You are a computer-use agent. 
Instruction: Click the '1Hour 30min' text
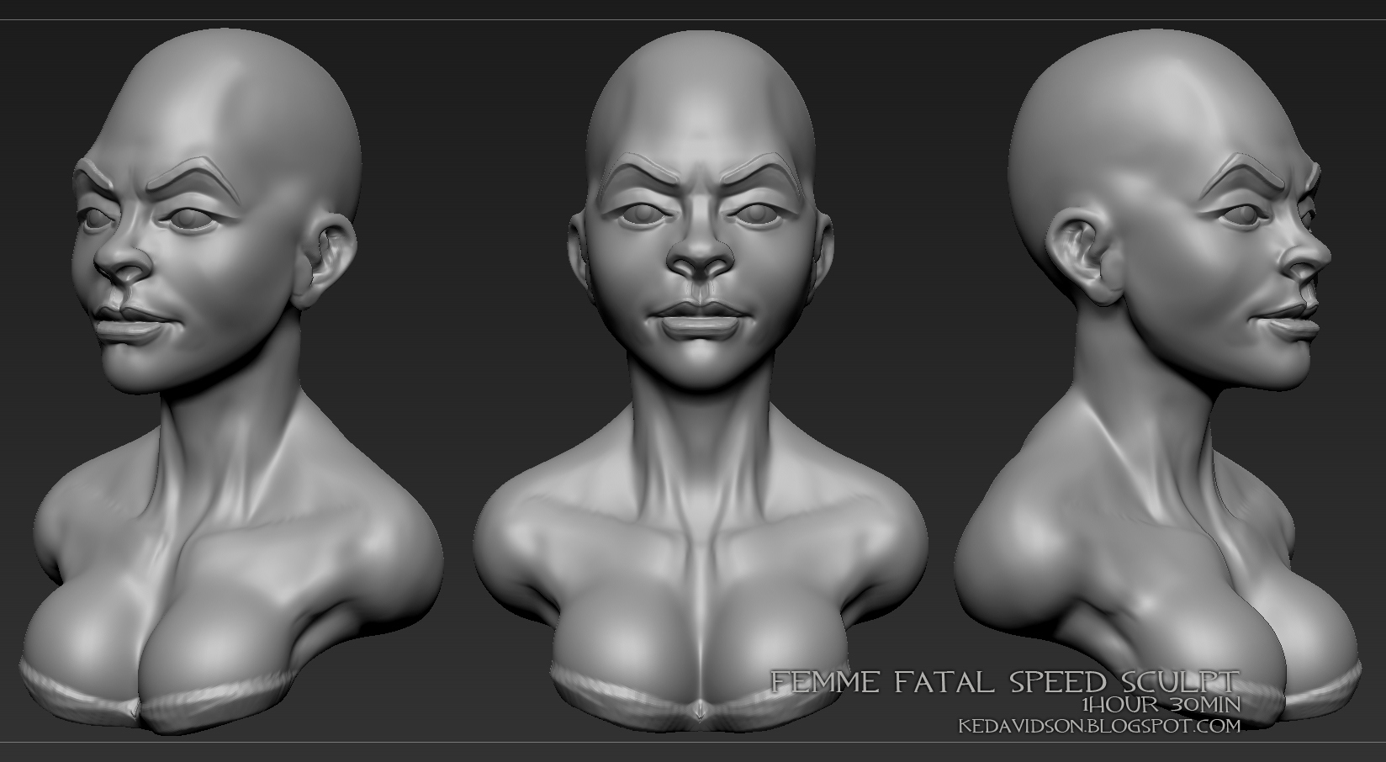point(1161,704)
